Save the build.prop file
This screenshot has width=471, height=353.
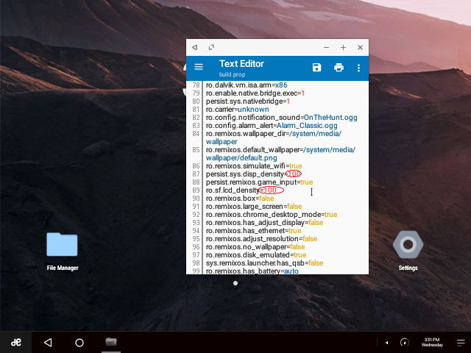(316, 68)
